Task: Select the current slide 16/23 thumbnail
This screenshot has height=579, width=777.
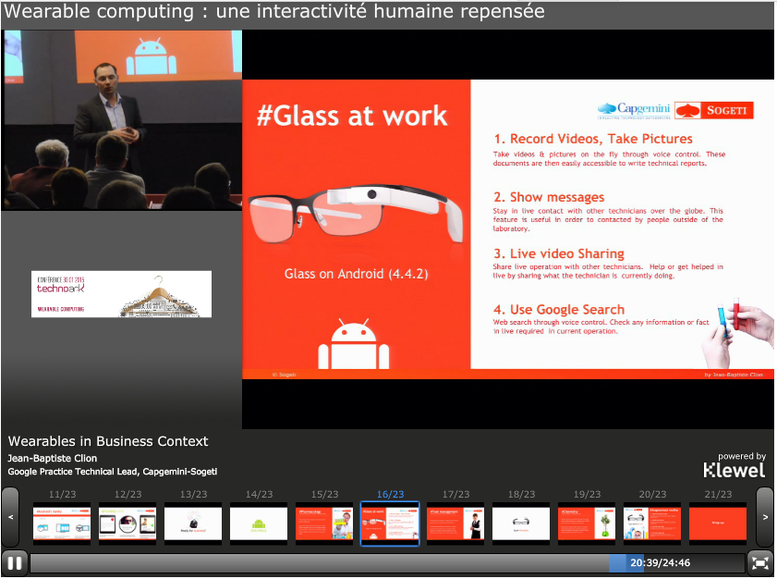Action: click(390, 524)
